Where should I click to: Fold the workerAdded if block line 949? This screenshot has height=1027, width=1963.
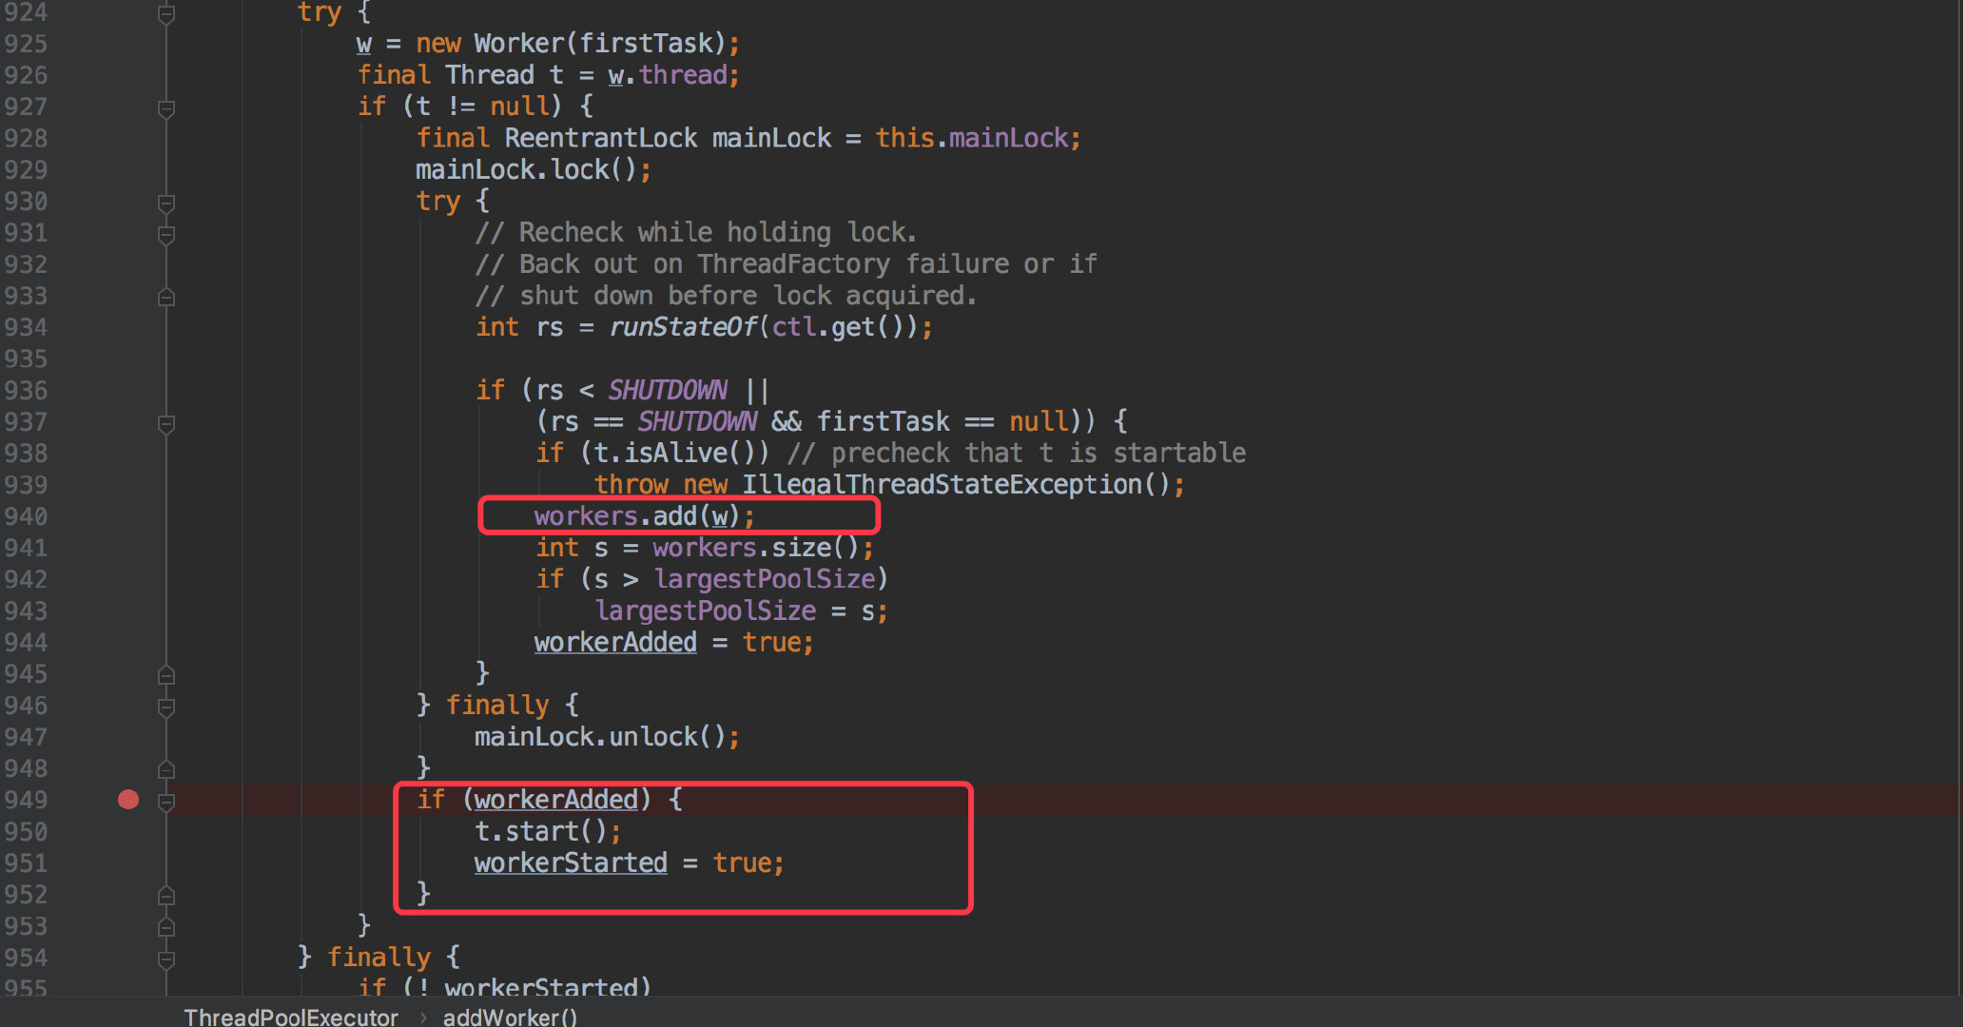click(x=166, y=802)
